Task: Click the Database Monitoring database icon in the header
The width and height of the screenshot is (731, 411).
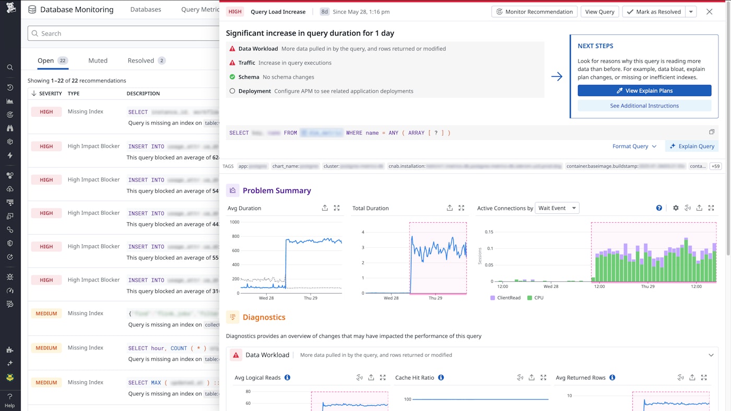Action: (32, 9)
